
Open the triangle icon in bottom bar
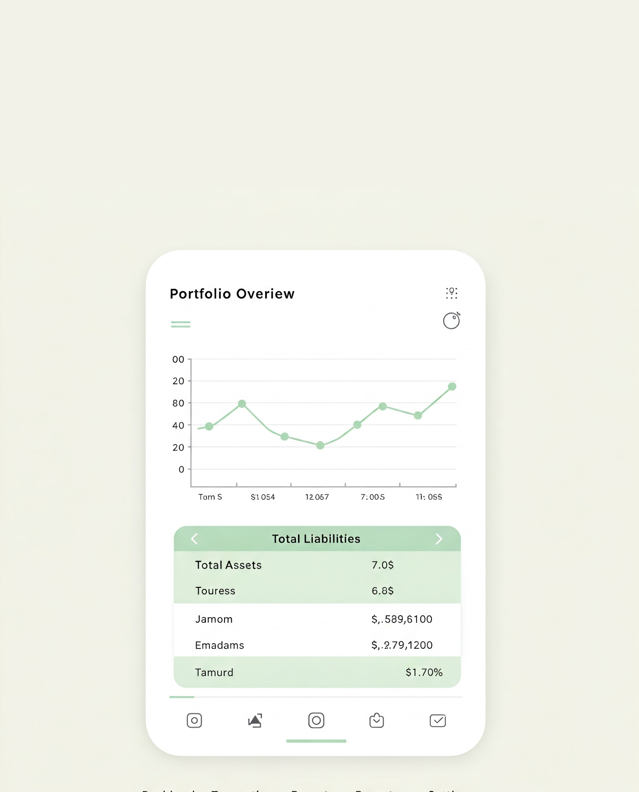click(255, 720)
